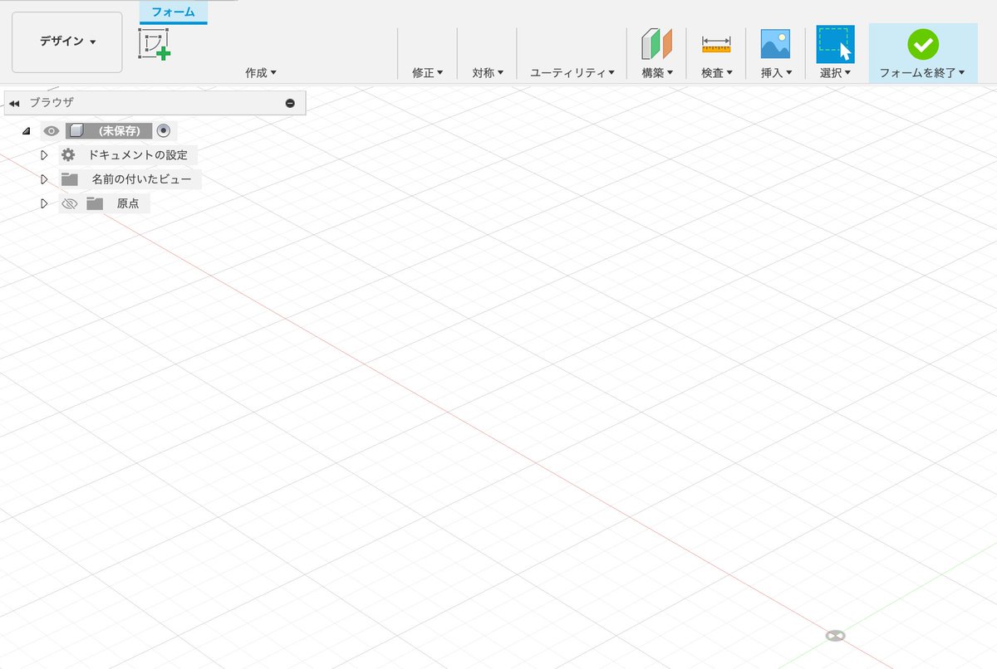Expand the 名前の付いたビュー node

pyautogui.click(x=45, y=179)
